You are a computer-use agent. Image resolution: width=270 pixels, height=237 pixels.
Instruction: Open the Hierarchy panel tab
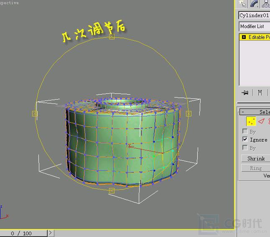tap(265, 4)
